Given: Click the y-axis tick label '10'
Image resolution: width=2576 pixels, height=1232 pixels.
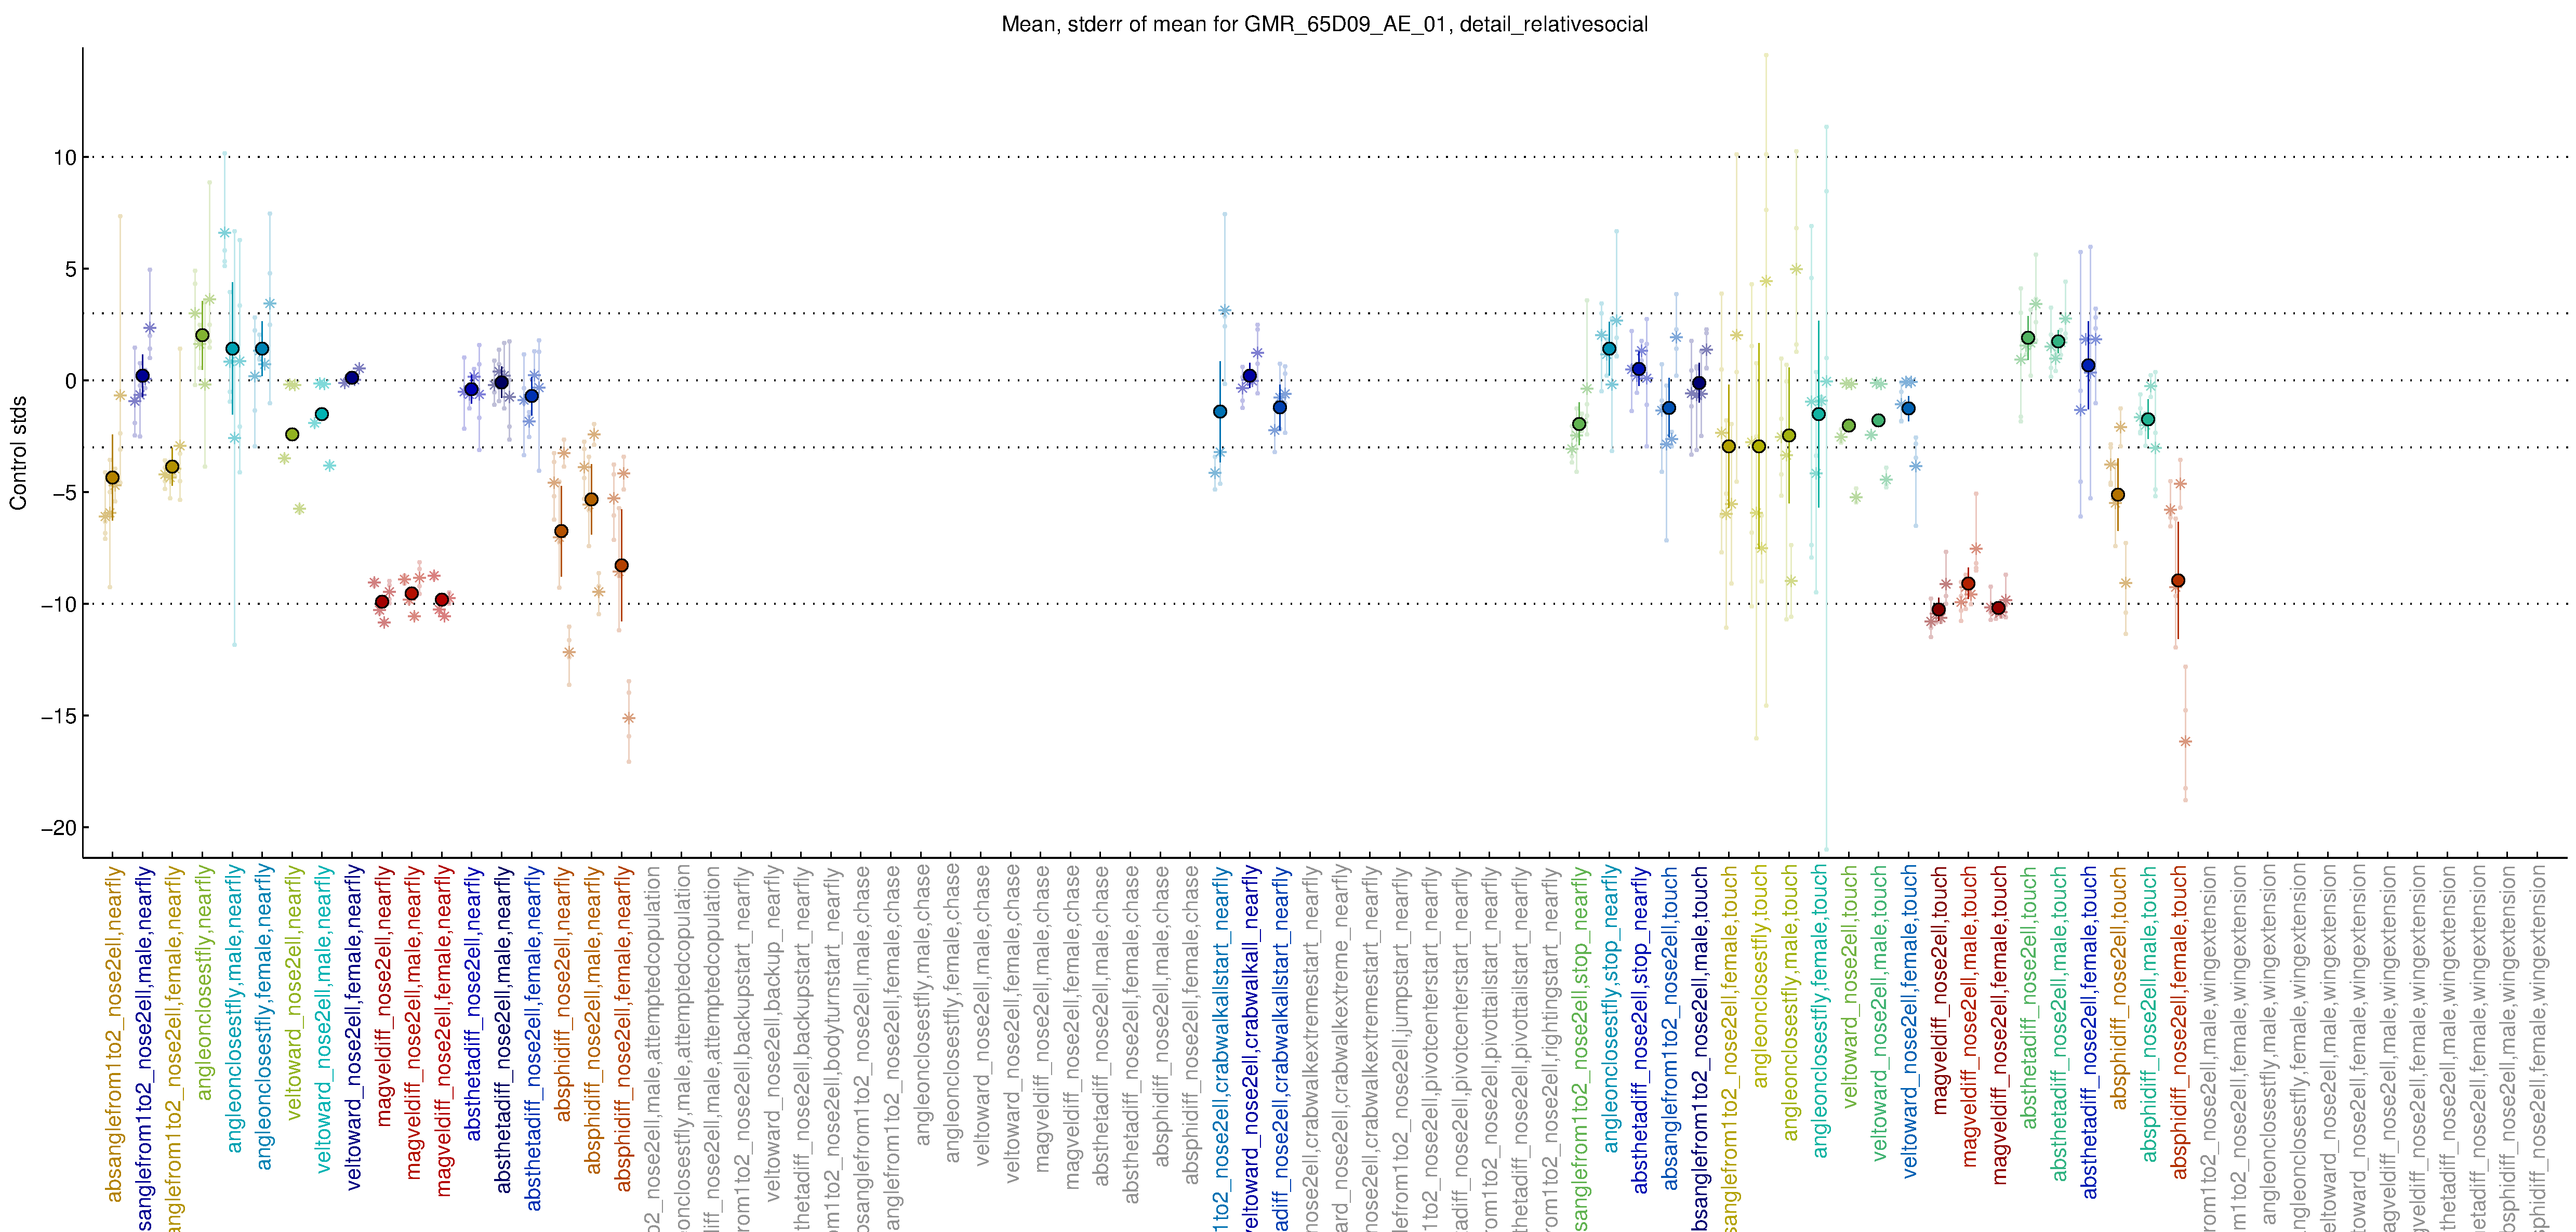Looking at the screenshot, I should (64, 157).
